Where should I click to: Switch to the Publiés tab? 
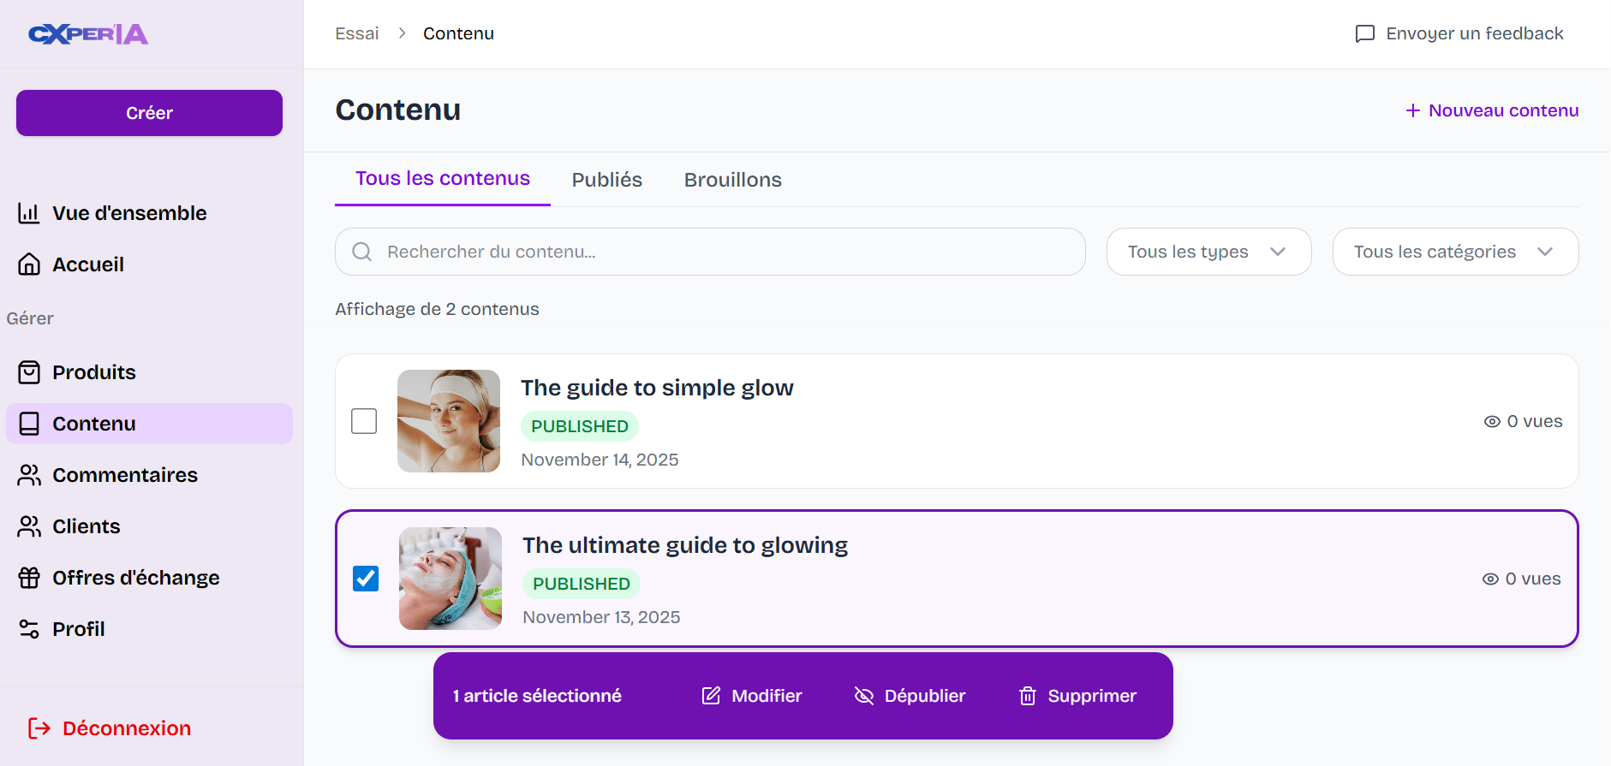607,180
